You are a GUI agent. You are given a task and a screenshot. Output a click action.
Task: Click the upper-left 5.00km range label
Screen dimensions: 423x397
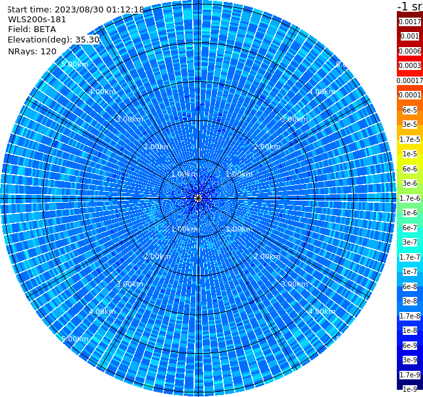point(75,65)
